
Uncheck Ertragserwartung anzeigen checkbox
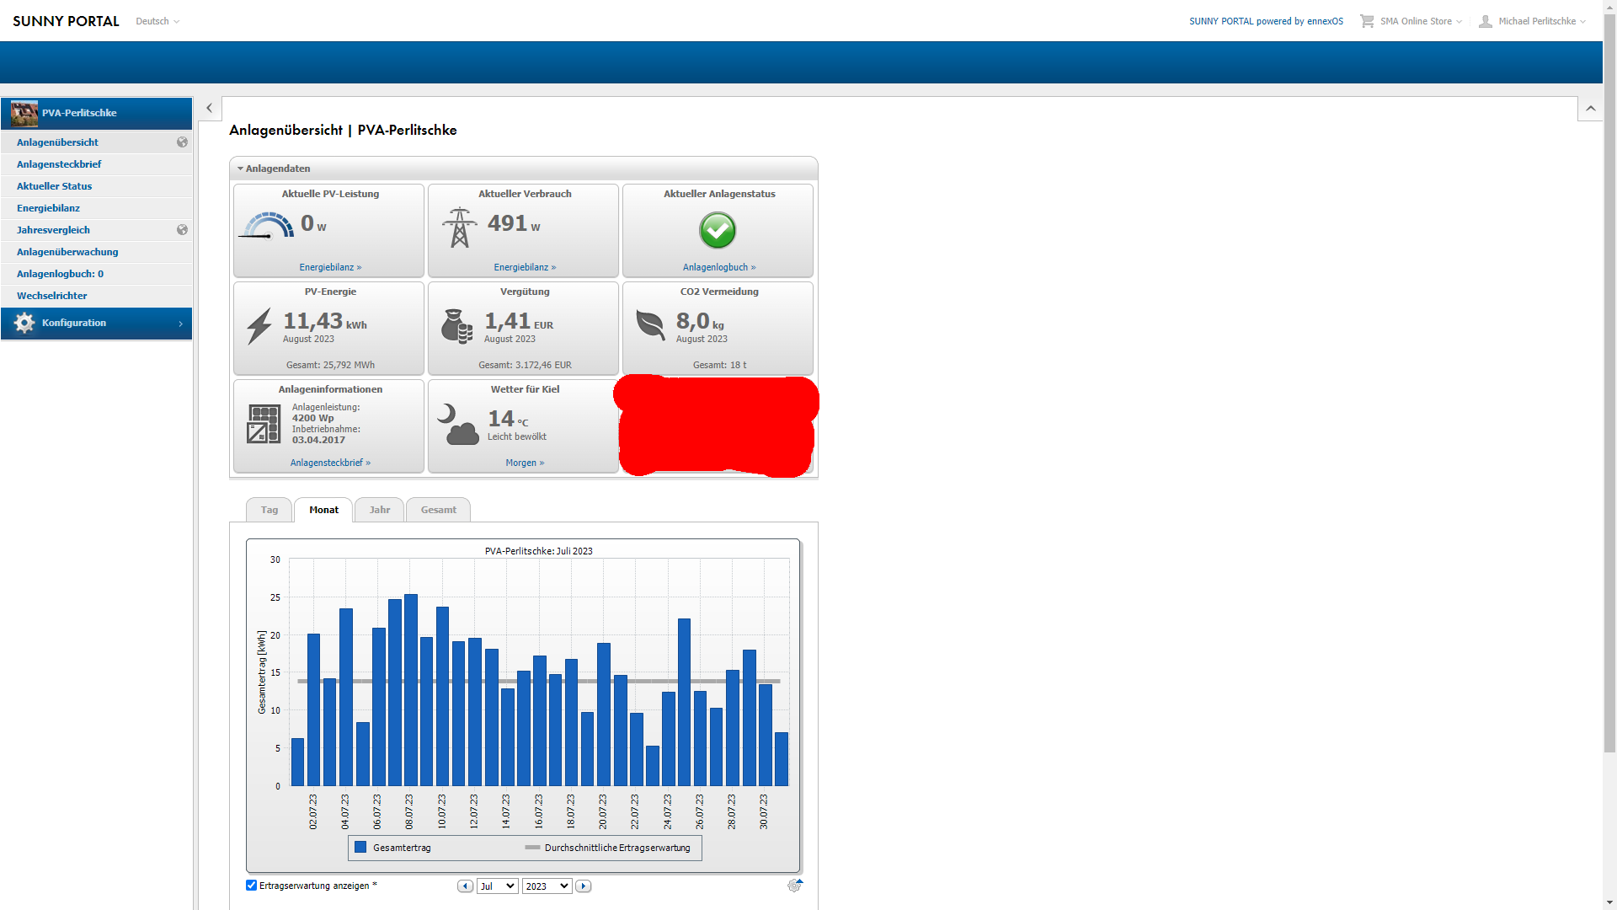[251, 885]
